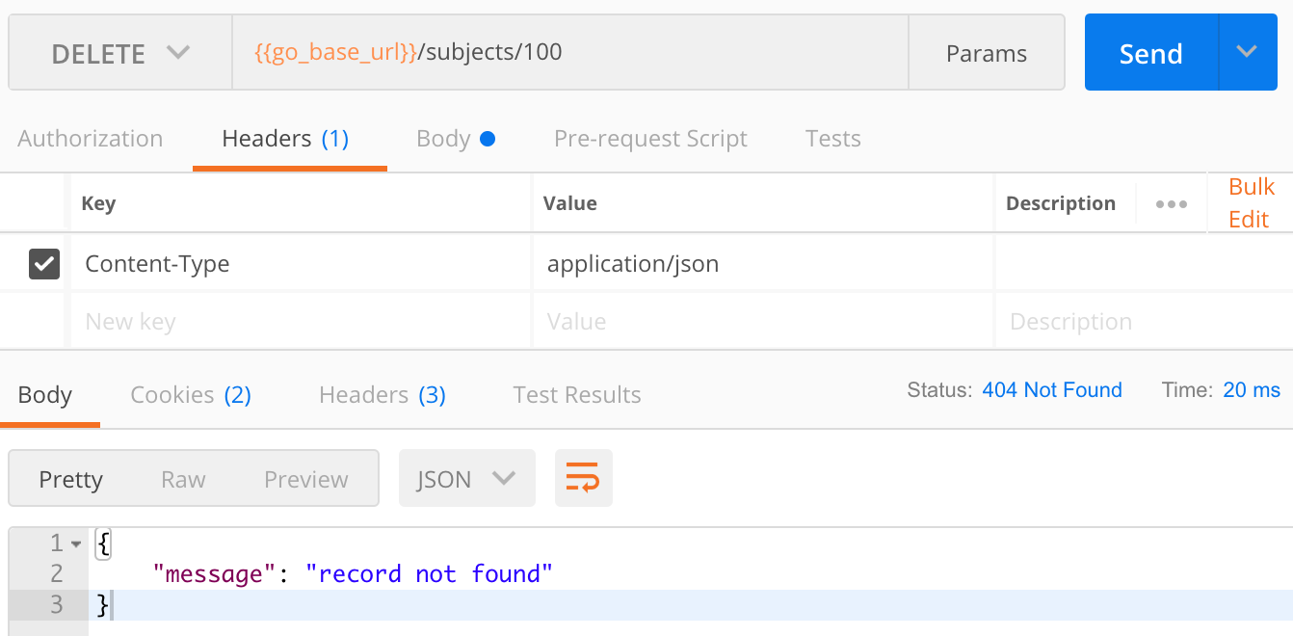Image resolution: width=1293 pixels, height=636 pixels.
Task: Open the Test Results tab
Action: click(576, 395)
